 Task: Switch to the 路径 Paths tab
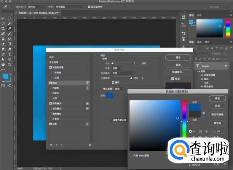pyautogui.click(x=207, y=42)
